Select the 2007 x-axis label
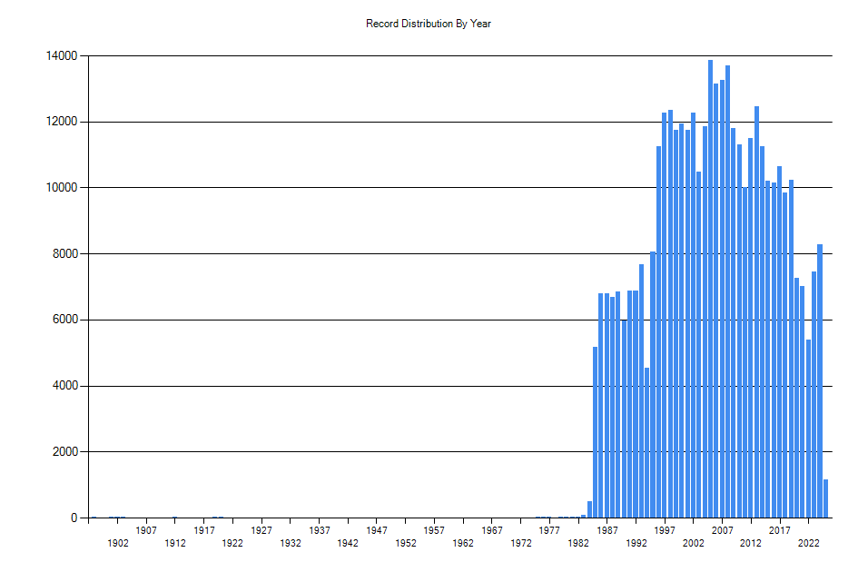This screenshot has height=572, width=858. 722,530
